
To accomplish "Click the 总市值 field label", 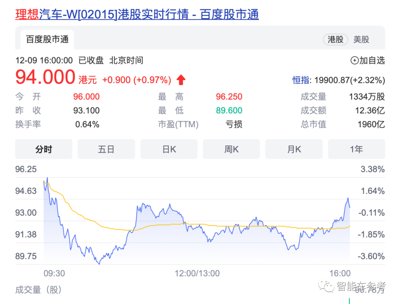I will (313, 124).
